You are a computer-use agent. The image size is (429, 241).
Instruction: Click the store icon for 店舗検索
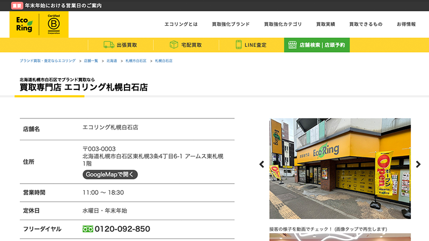tap(292, 45)
